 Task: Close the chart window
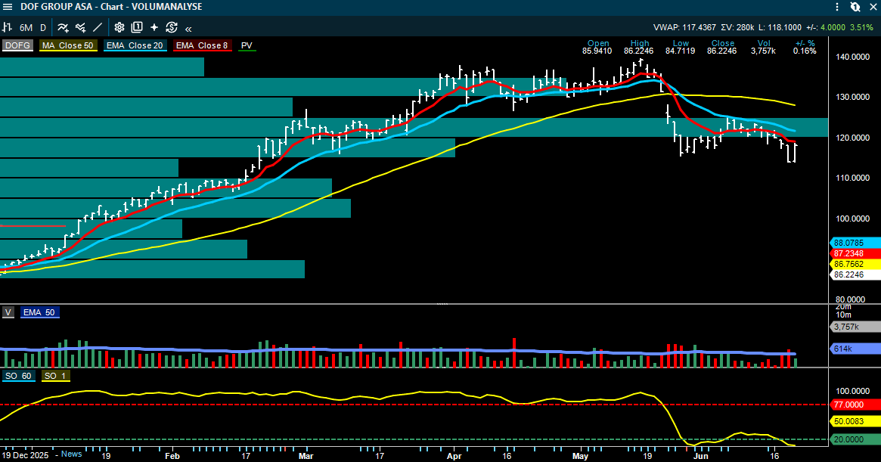(873, 7)
